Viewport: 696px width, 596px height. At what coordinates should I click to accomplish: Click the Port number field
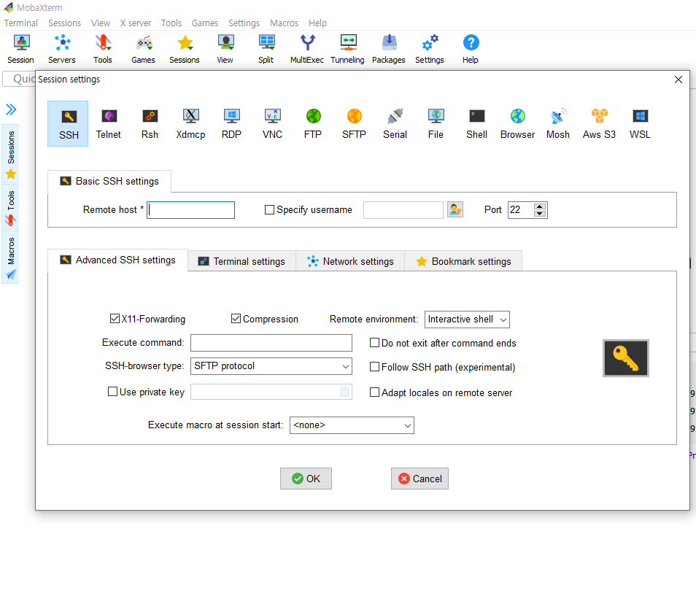[521, 209]
